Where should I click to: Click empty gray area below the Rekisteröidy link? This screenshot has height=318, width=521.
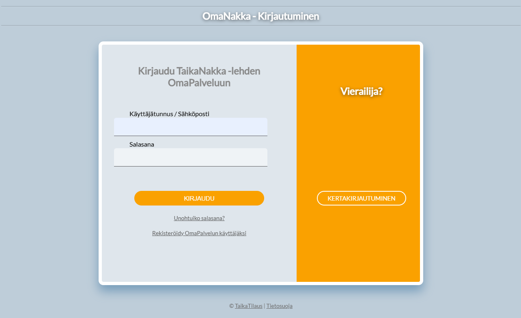(x=199, y=260)
